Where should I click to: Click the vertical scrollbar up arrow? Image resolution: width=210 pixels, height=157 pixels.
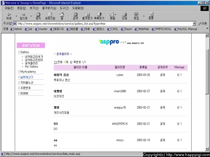point(207,35)
